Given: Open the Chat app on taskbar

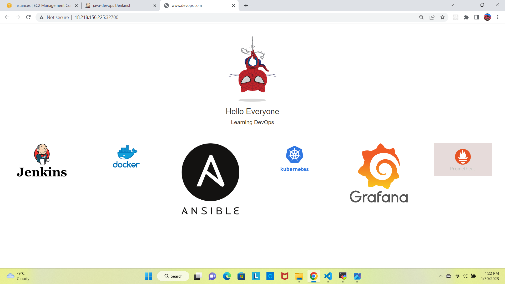Looking at the screenshot, I should point(212,276).
